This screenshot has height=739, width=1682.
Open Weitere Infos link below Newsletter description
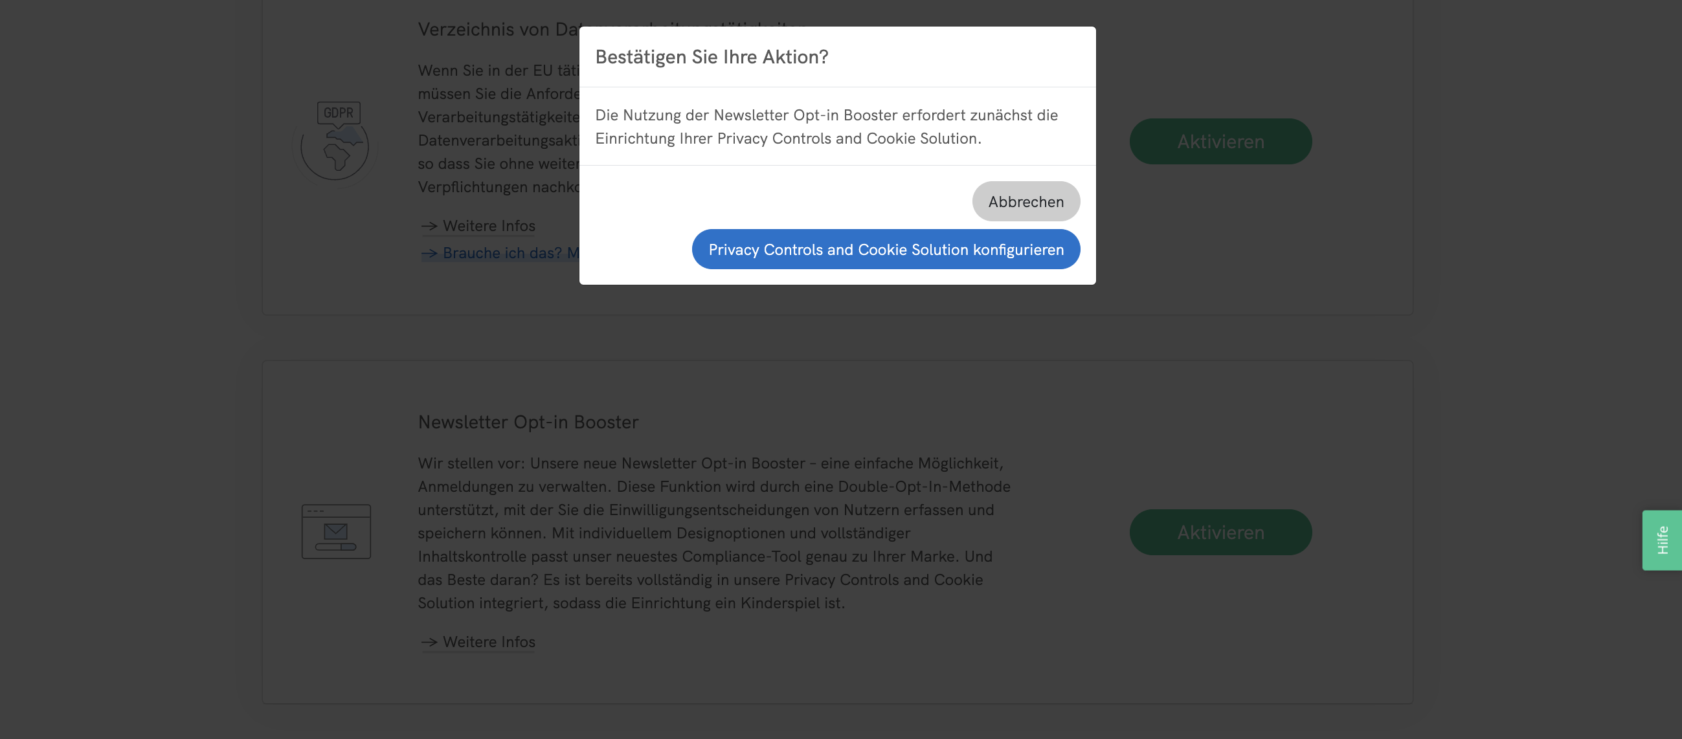(488, 642)
